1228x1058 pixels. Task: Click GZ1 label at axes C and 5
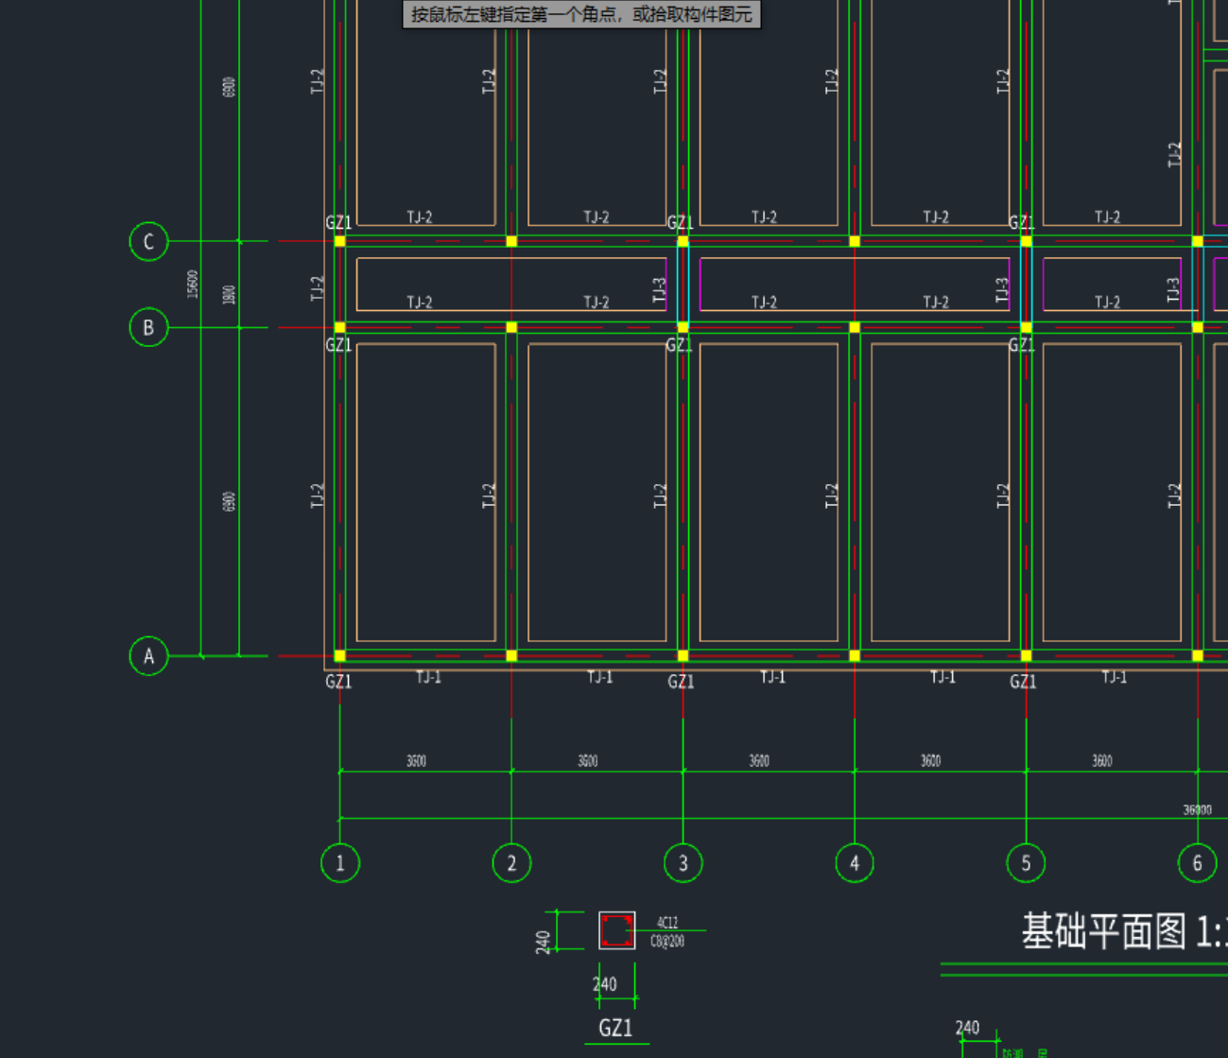click(1022, 223)
